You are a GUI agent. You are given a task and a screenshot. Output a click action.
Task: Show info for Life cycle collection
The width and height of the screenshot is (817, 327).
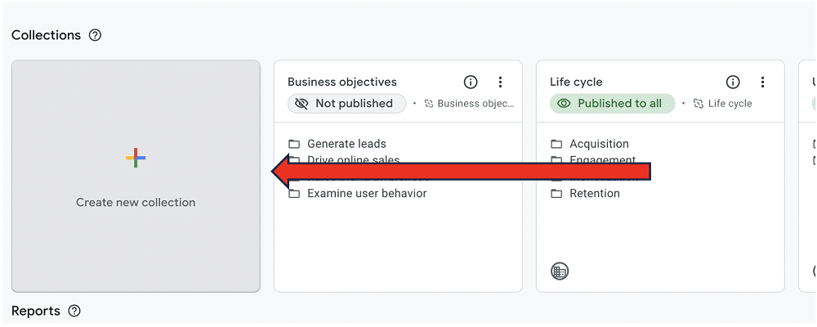click(733, 82)
